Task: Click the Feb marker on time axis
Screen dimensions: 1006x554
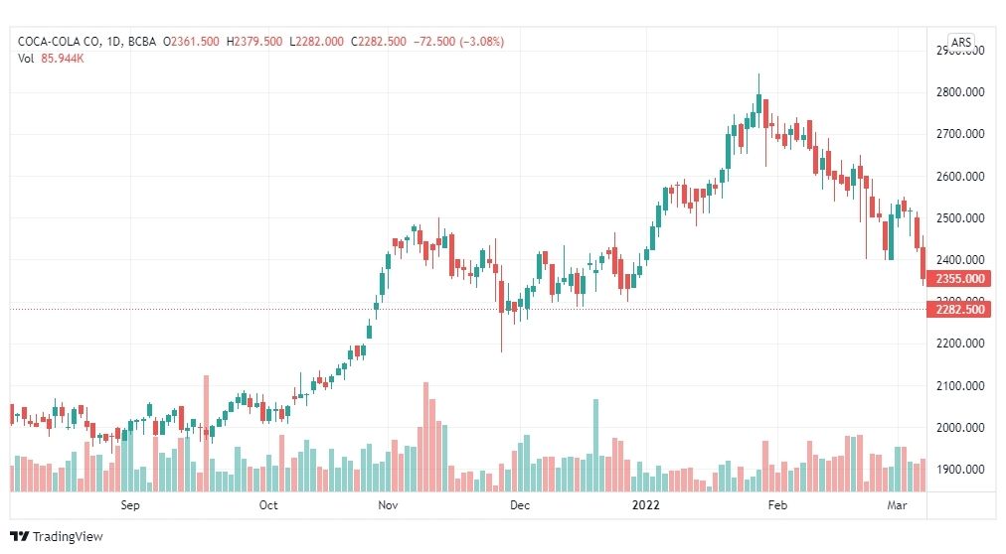Action: [x=777, y=505]
